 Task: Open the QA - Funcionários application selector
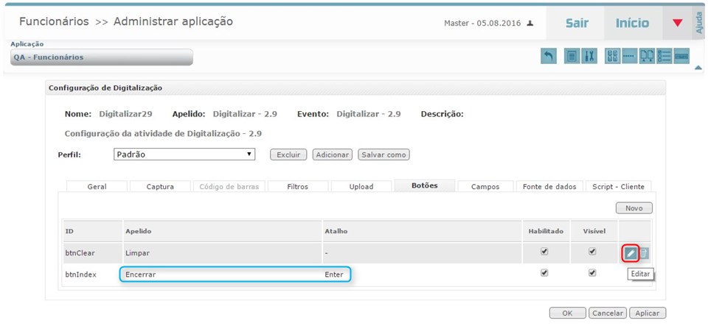[x=102, y=57]
